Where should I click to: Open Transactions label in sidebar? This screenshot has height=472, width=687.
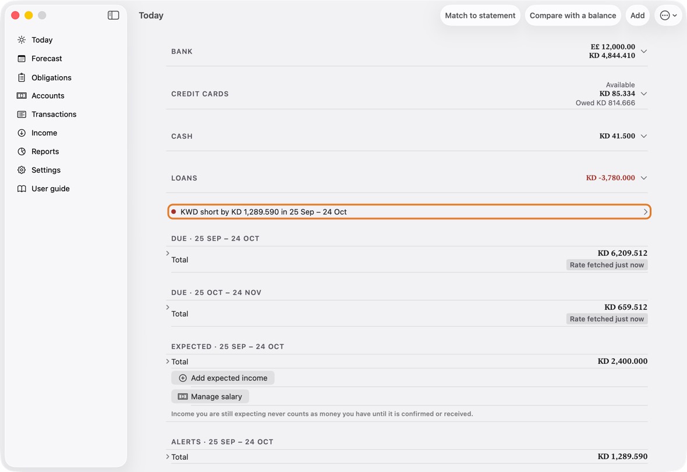54,114
